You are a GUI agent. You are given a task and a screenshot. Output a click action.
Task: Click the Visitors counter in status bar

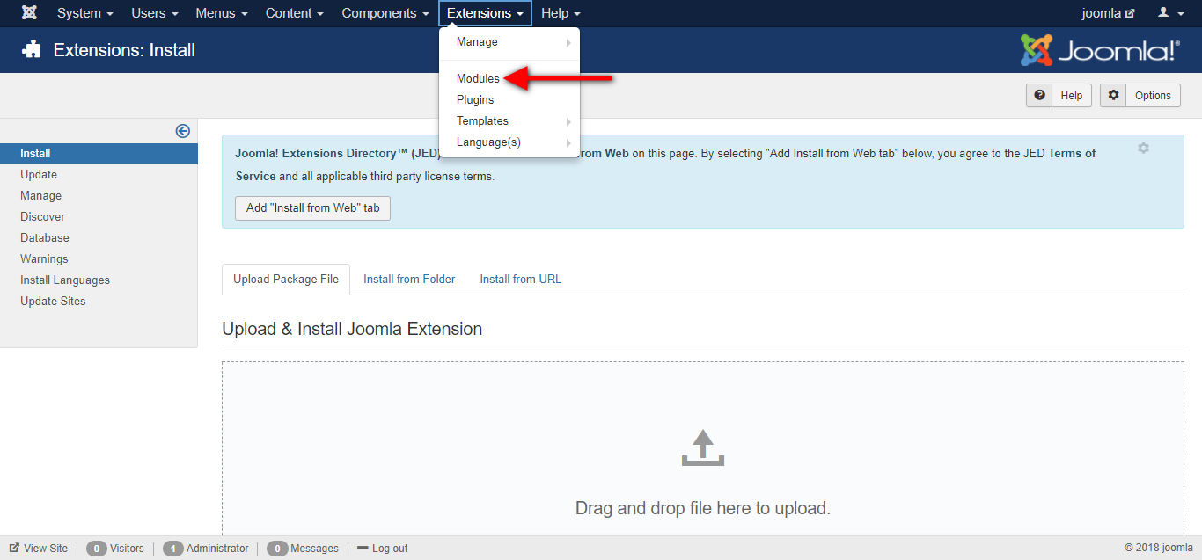point(115,549)
